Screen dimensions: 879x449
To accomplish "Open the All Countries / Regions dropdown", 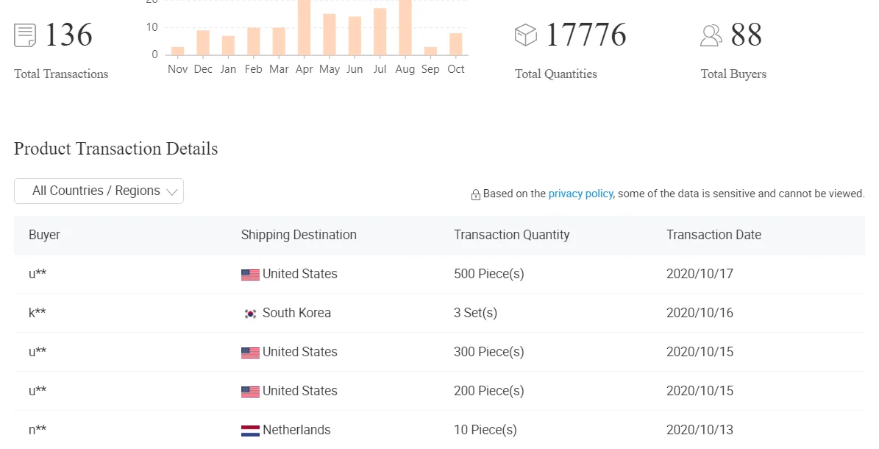I will pos(96,191).
